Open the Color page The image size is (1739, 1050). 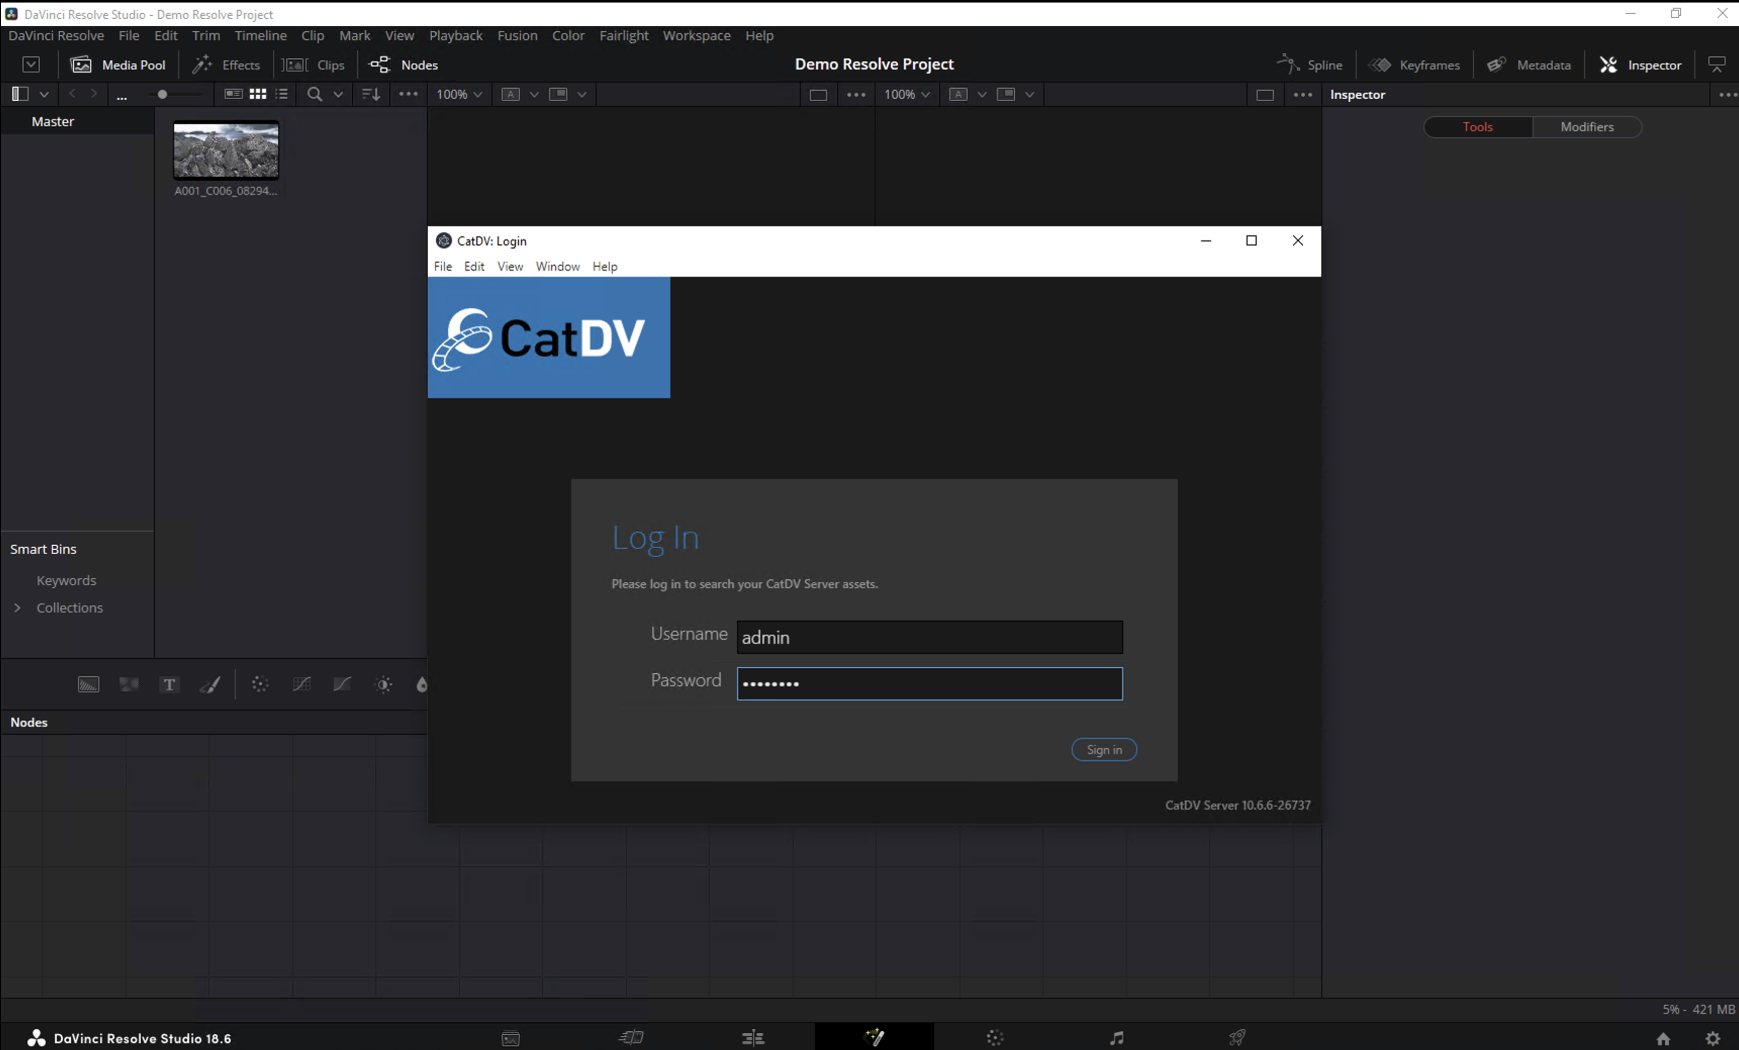(x=995, y=1037)
